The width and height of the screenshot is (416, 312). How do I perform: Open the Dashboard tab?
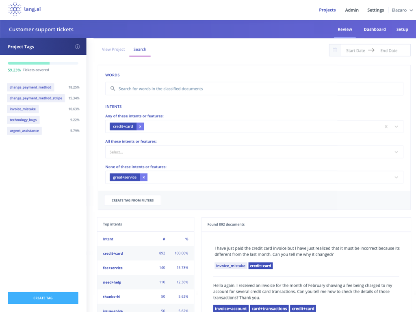(x=375, y=29)
